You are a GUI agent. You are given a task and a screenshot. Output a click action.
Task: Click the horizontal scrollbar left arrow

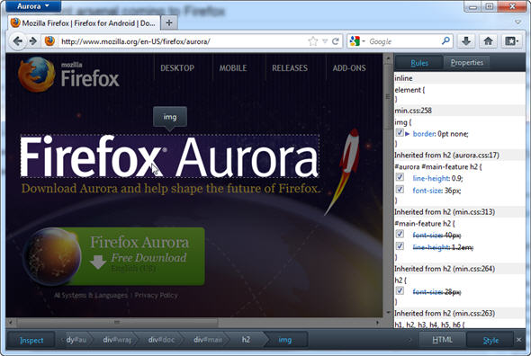pos(10,323)
